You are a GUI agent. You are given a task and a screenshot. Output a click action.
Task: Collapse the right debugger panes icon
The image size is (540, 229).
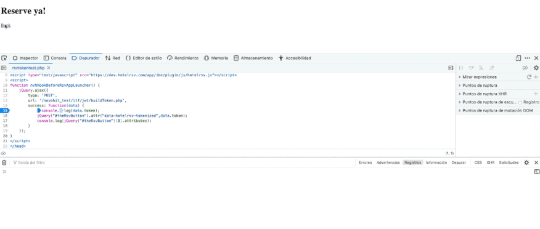[x=451, y=68]
